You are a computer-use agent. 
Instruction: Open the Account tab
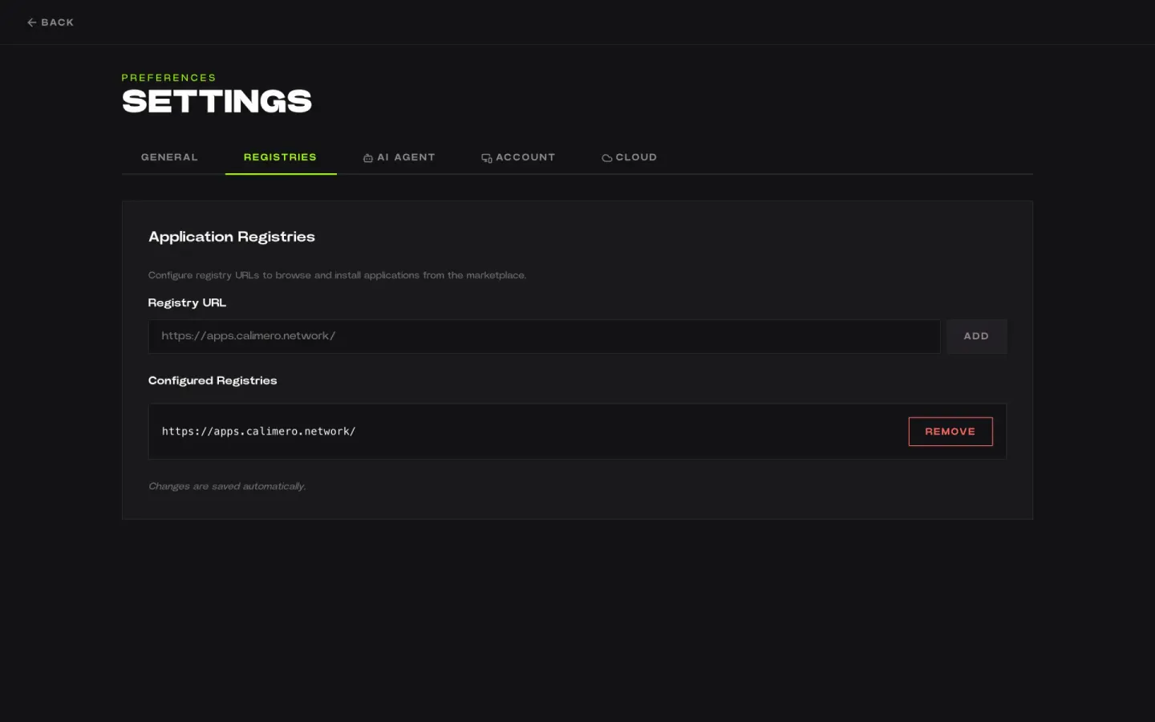[x=518, y=157]
